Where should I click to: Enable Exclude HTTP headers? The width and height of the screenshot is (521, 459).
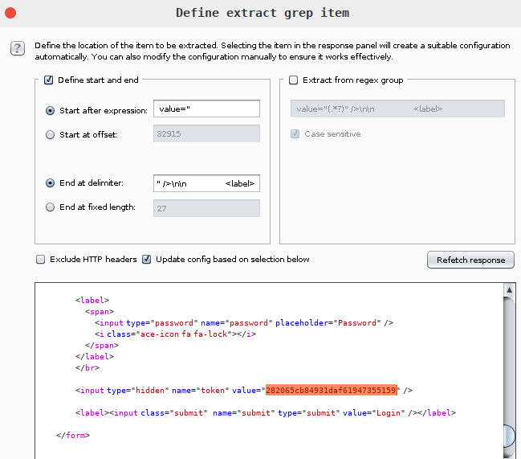point(40,260)
